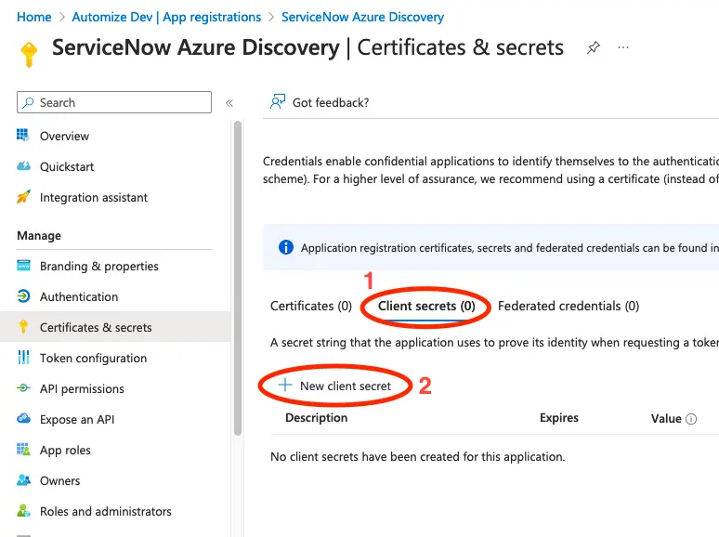Click the pin icon beside the page title

click(594, 48)
